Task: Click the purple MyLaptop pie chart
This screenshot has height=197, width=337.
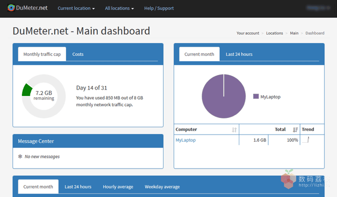Action: [x=224, y=96]
